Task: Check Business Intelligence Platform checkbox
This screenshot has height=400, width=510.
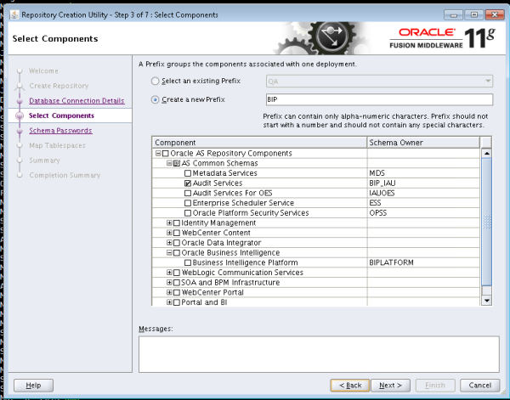Action: (188, 262)
